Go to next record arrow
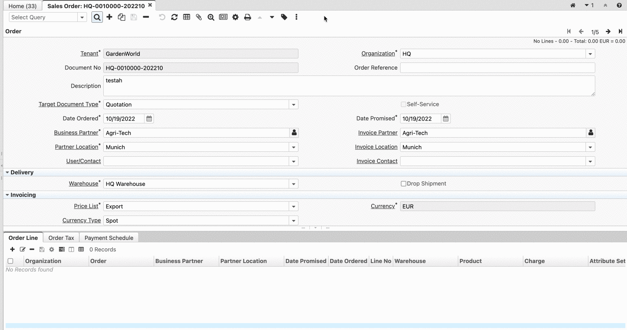627x330 pixels. 608,32
